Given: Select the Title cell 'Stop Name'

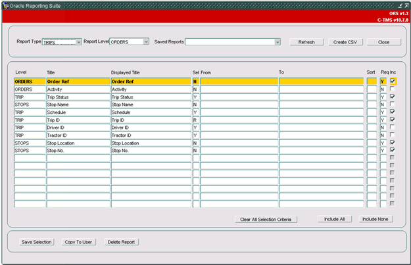Looking at the screenshot, I should point(78,105).
